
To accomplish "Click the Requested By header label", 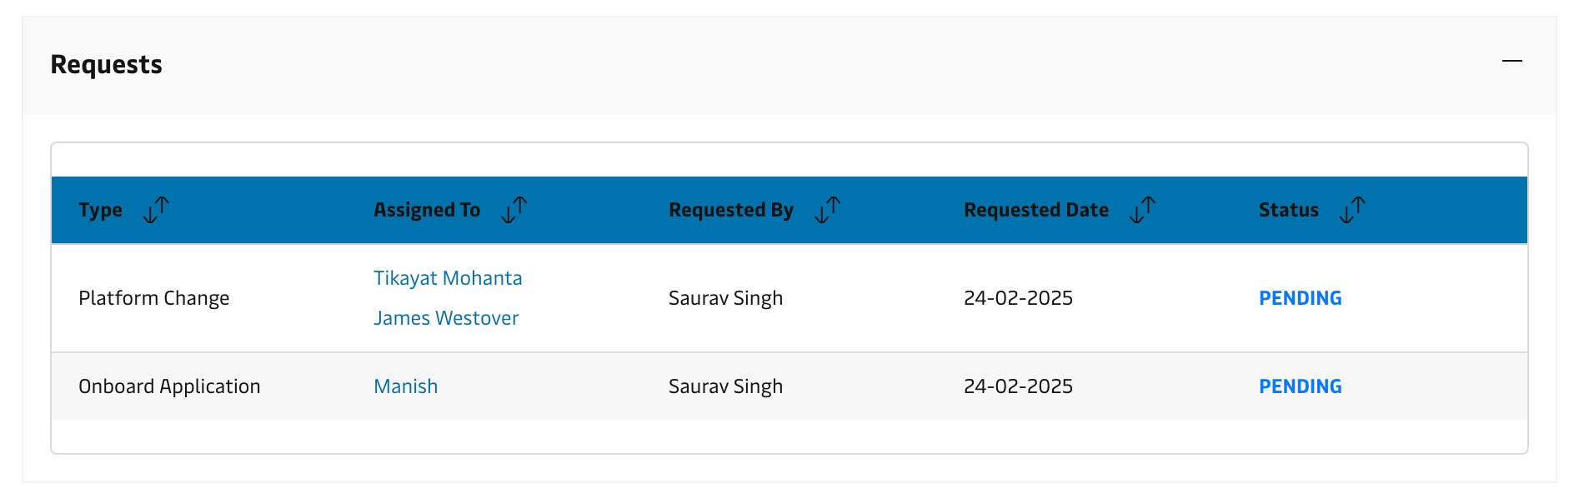I will click(x=731, y=210).
